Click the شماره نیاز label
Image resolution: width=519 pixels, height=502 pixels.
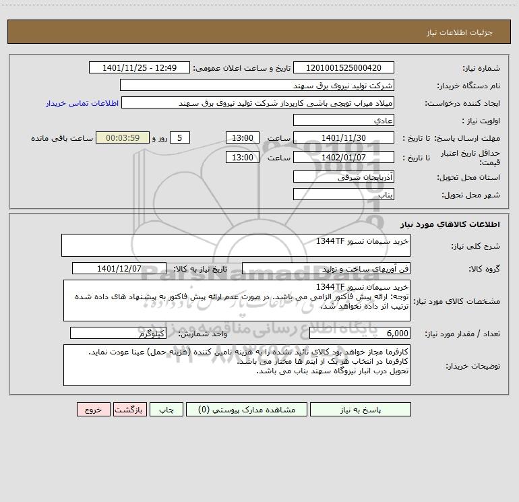(481, 68)
